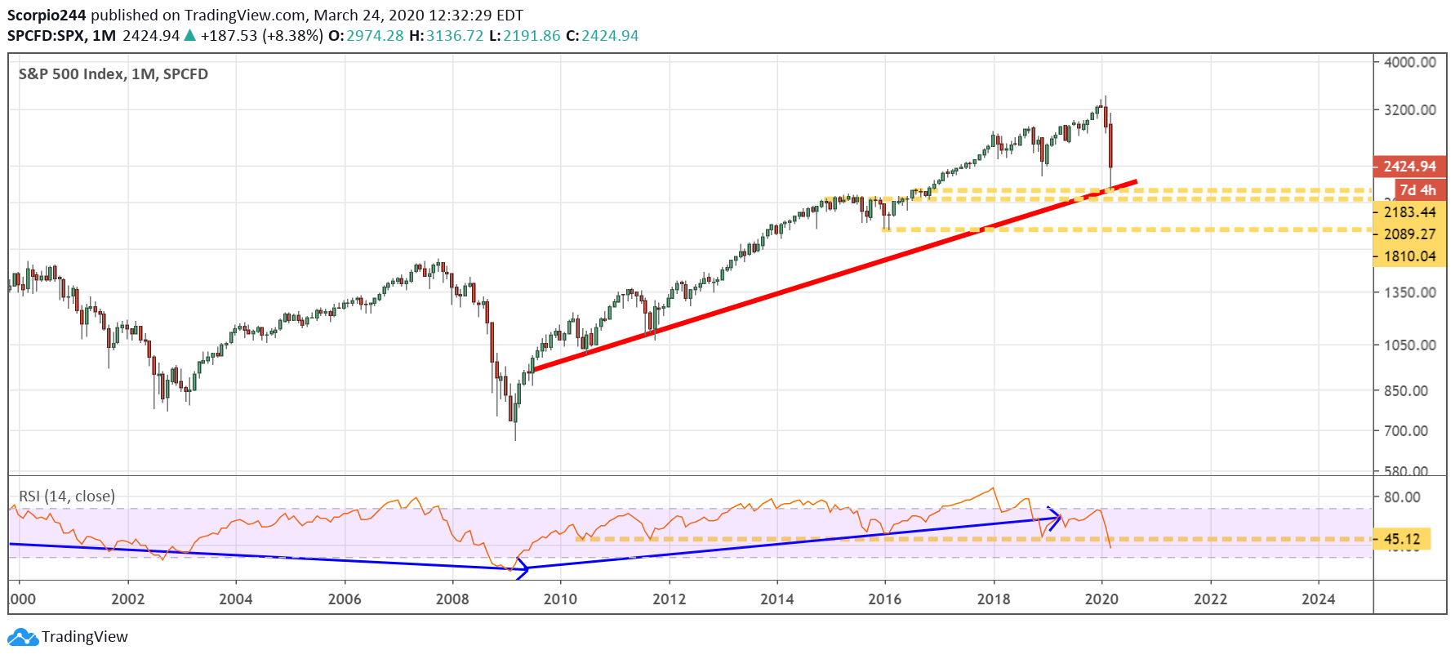
Task: Click the 850.00 price axis label
Action: [x=1406, y=391]
